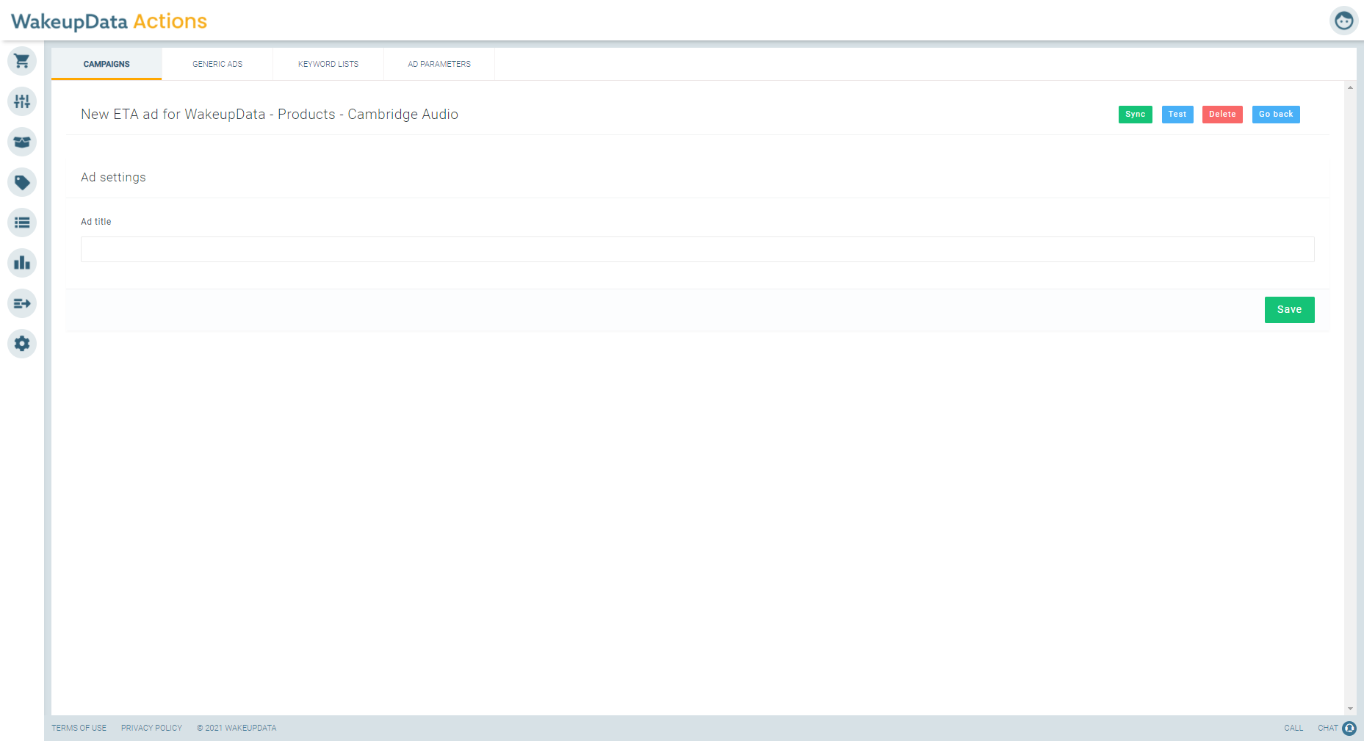This screenshot has width=1364, height=741.
Task: Open the sliders/tuning sidebar icon
Action: 22,101
